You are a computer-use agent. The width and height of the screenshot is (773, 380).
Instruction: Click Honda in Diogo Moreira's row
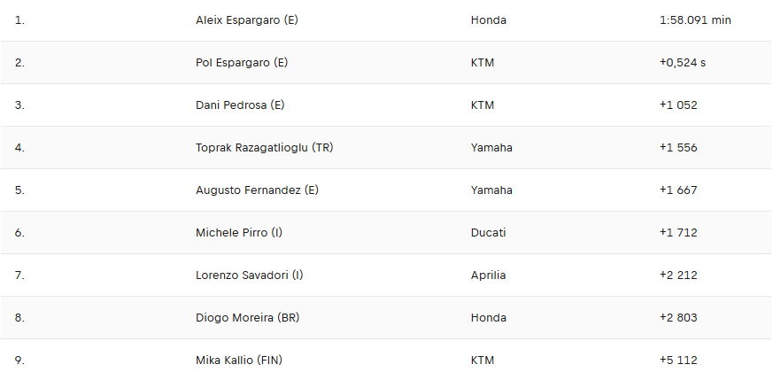[x=489, y=318]
